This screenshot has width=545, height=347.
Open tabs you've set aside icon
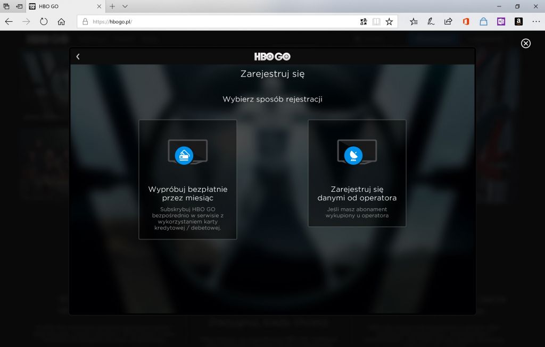tap(6, 6)
